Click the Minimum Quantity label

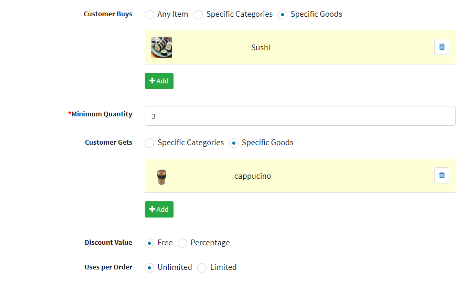pos(100,114)
